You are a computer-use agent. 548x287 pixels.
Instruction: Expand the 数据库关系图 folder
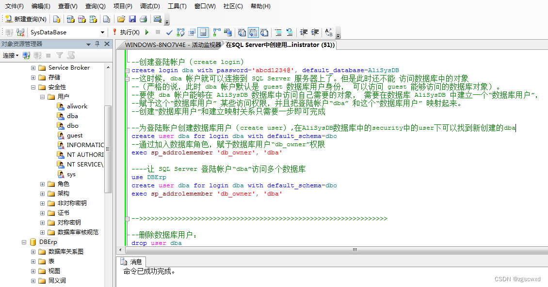[33, 252]
